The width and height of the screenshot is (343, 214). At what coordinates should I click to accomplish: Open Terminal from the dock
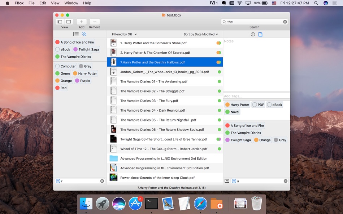[x=152, y=204]
